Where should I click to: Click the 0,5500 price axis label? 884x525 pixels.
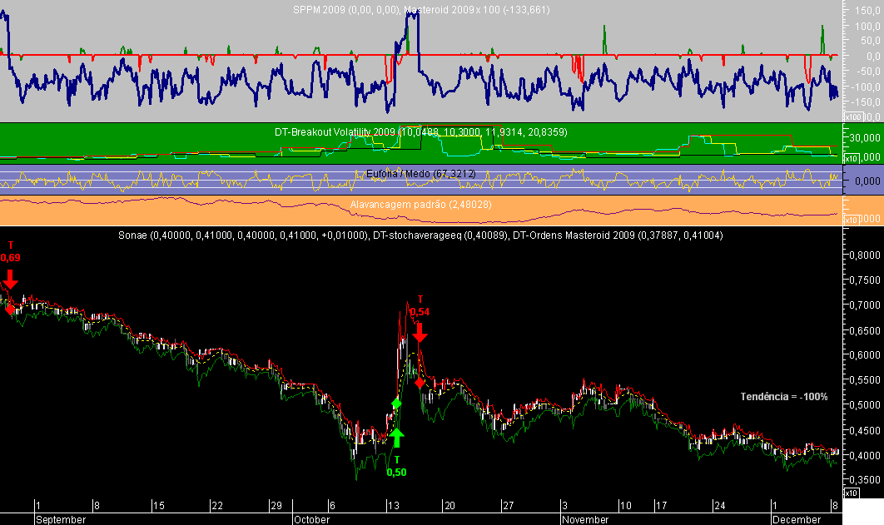coord(865,379)
